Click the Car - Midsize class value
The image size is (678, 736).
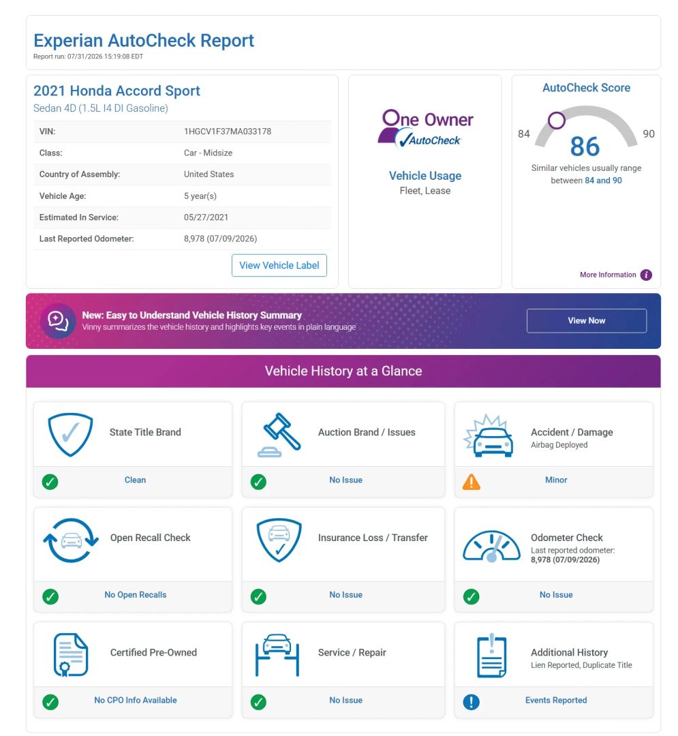(209, 153)
